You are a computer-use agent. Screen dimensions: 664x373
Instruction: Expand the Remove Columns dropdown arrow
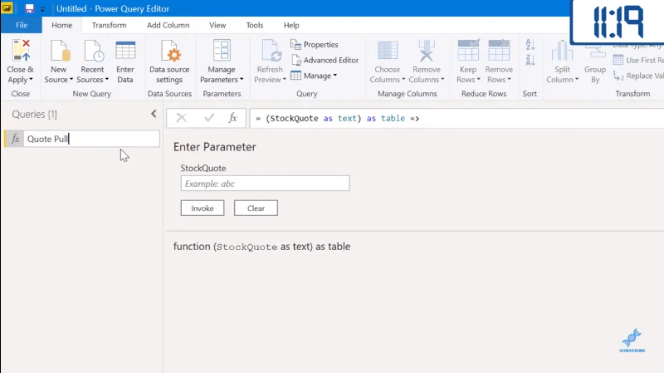pyautogui.click(x=442, y=80)
